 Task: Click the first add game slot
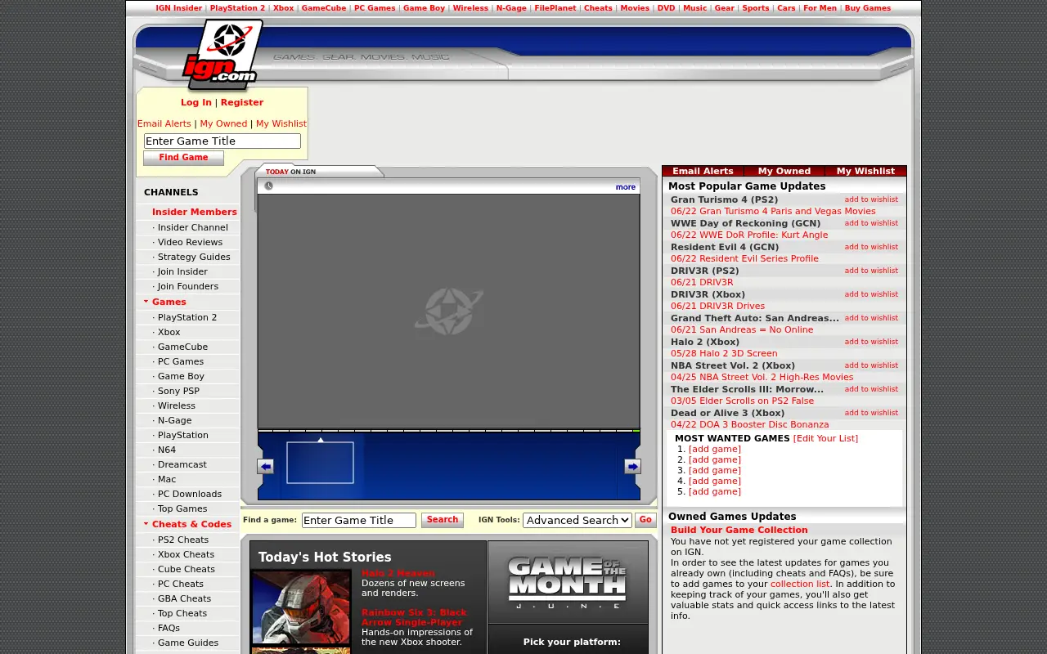tap(715, 449)
